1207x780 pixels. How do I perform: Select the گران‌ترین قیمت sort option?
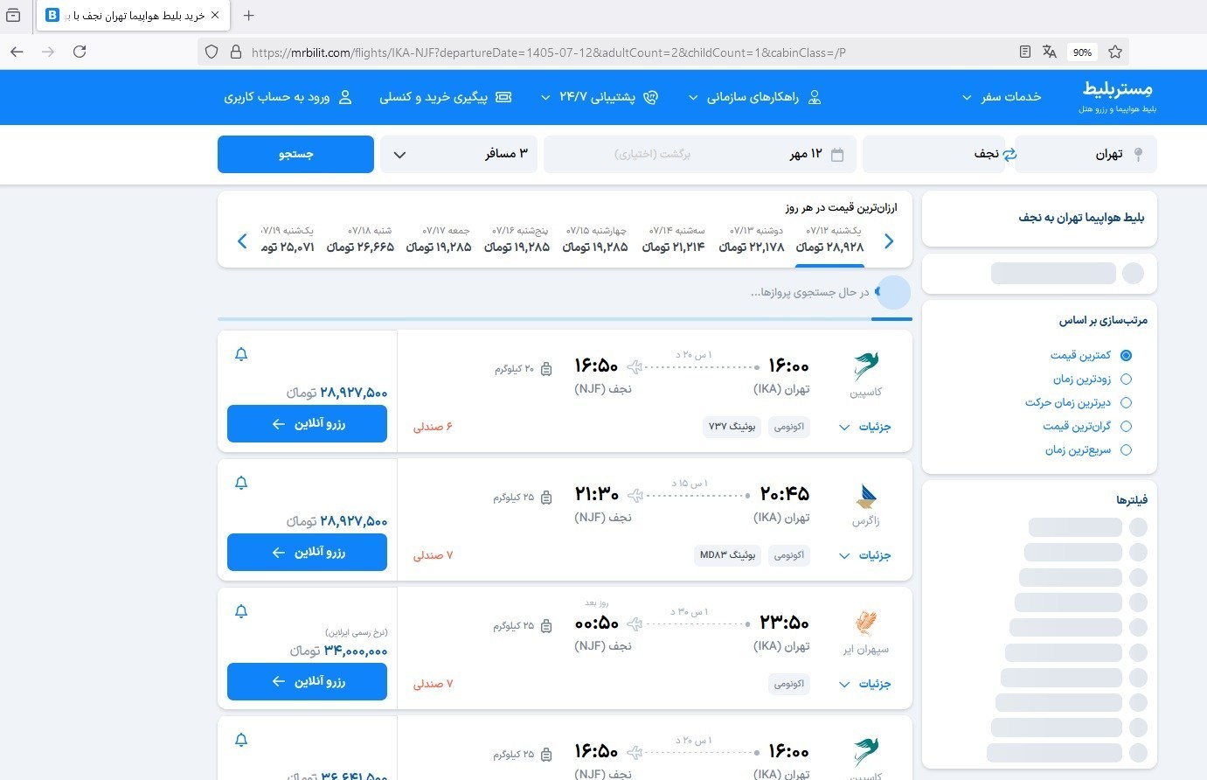pos(1087,426)
